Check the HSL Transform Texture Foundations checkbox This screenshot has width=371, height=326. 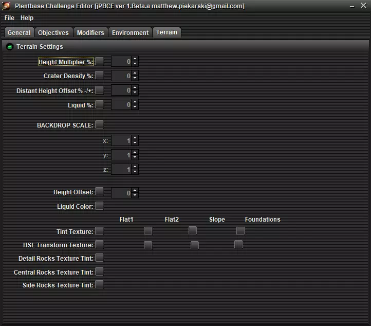coord(238,244)
